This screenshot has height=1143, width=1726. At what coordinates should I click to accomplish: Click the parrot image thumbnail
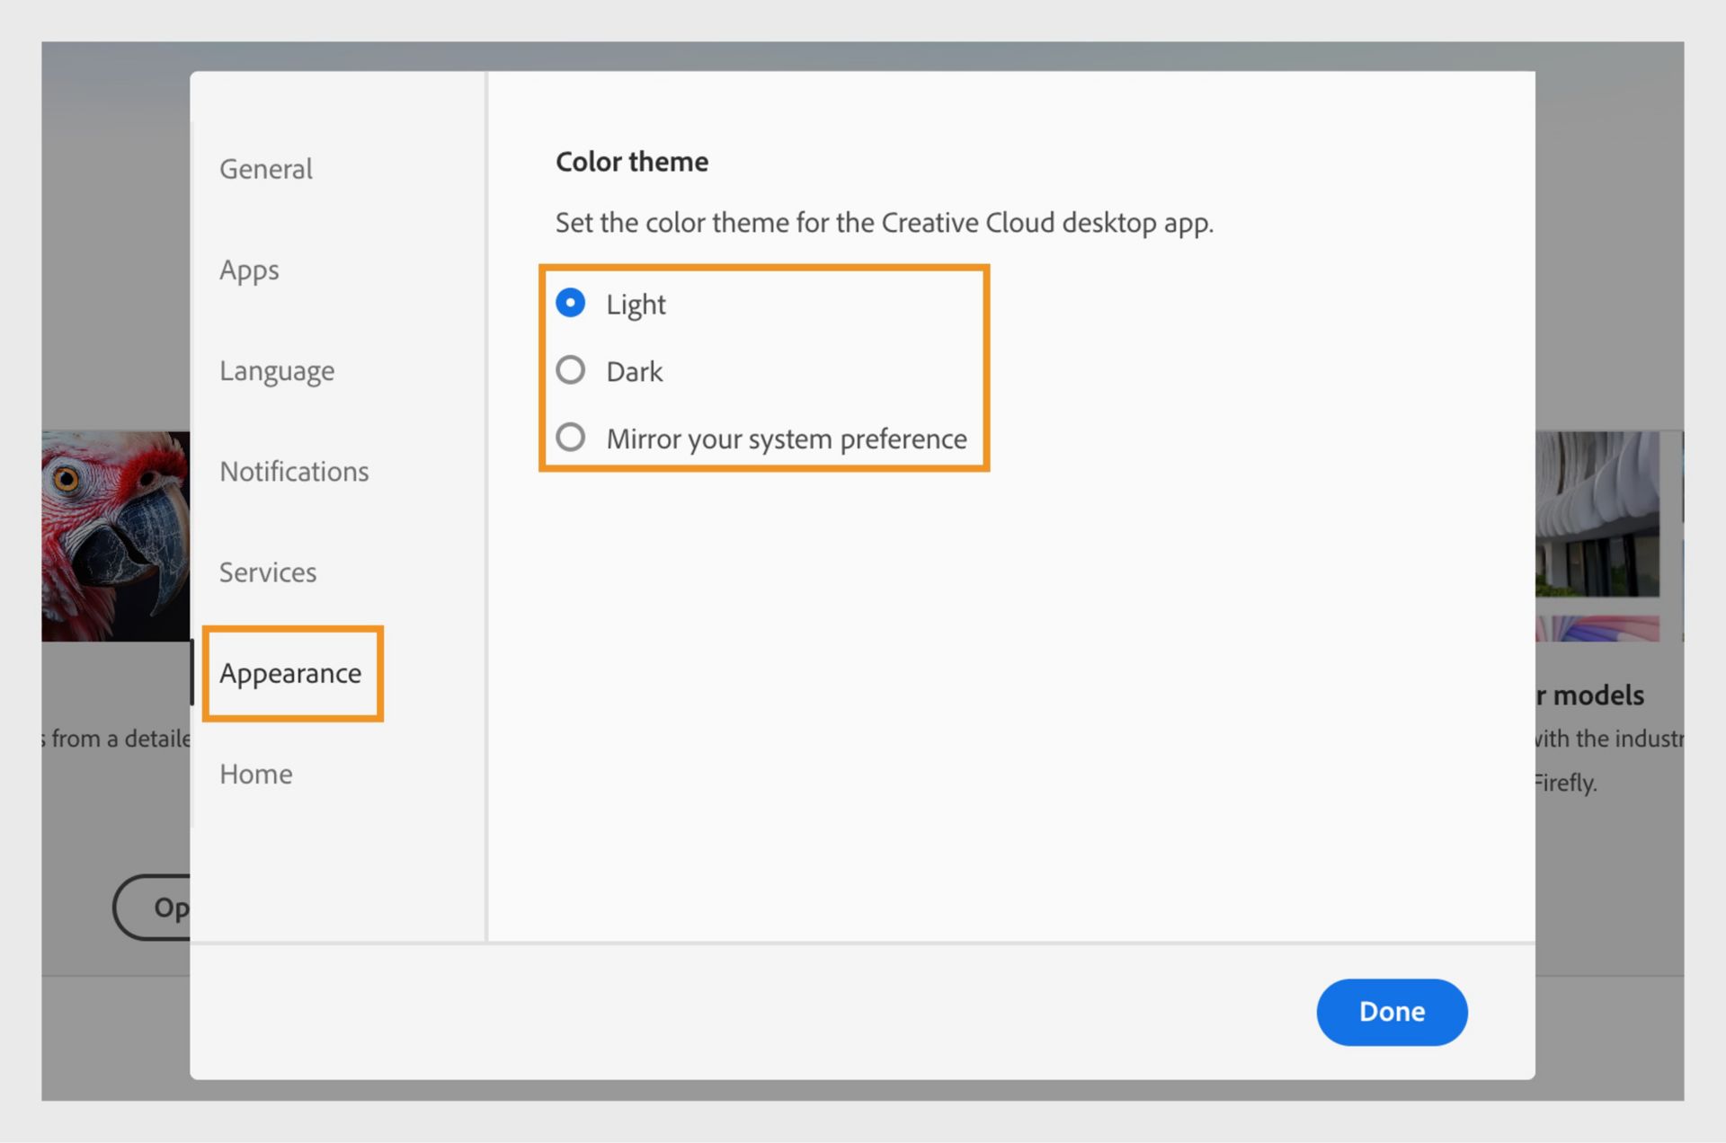tap(117, 536)
